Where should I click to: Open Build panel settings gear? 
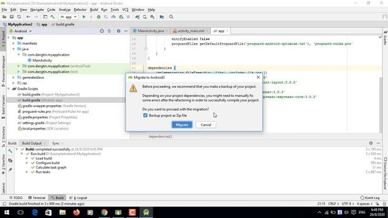(370, 143)
